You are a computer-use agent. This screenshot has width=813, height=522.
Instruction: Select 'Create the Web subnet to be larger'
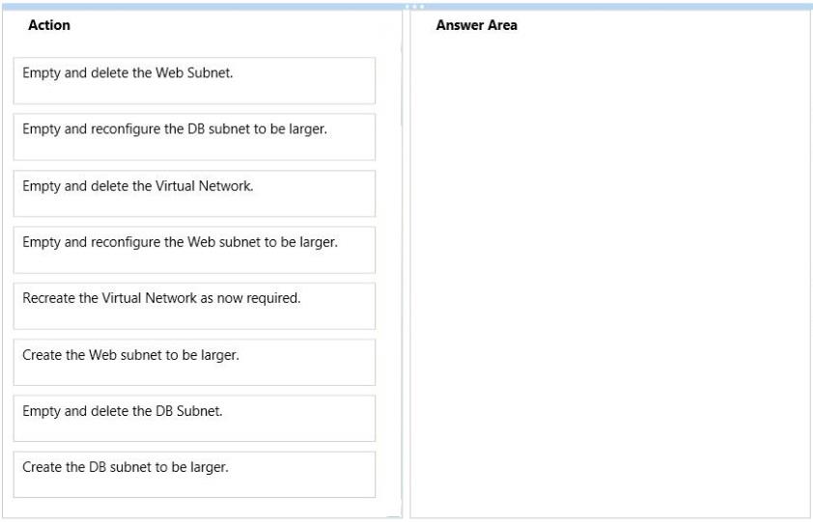click(x=194, y=362)
